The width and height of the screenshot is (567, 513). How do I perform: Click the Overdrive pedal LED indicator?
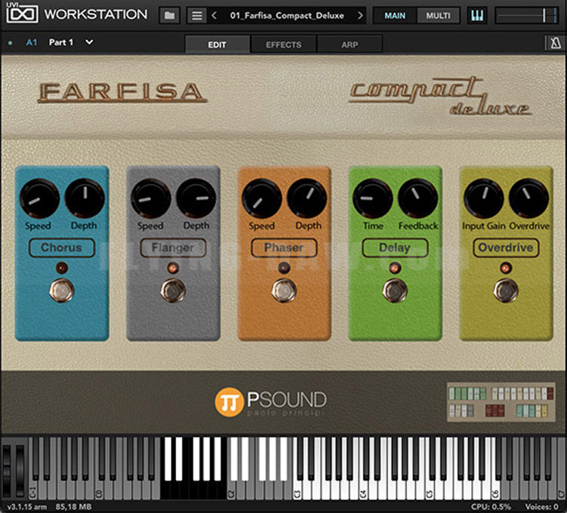pos(506,269)
